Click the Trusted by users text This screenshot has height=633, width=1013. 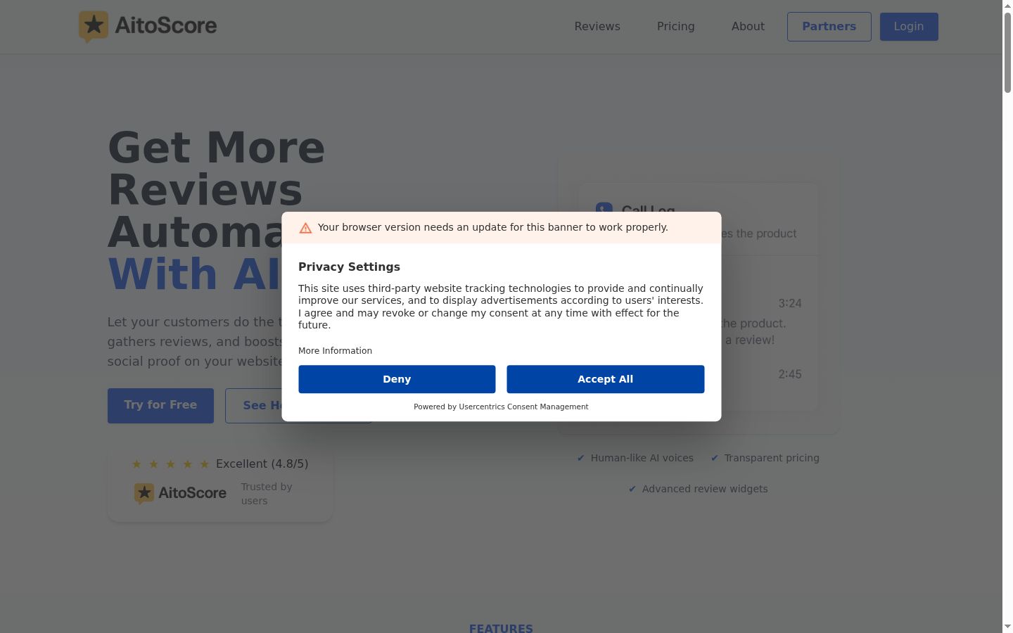[267, 494]
